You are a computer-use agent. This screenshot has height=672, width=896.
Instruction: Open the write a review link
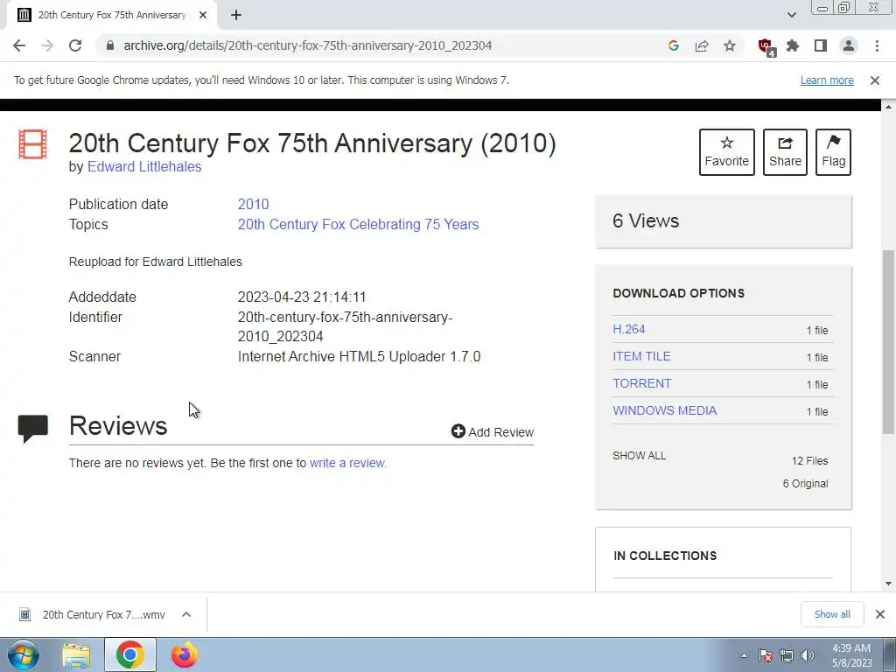coord(348,464)
